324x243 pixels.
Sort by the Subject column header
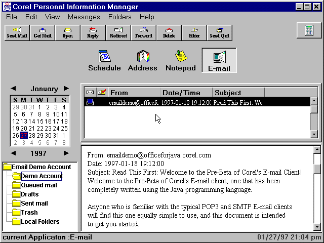click(x=238, y=92)
